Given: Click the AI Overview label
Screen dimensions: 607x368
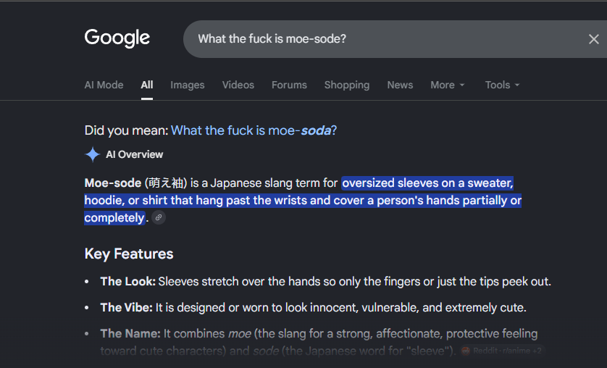Looking at the screenshot, I should (134, 154).
